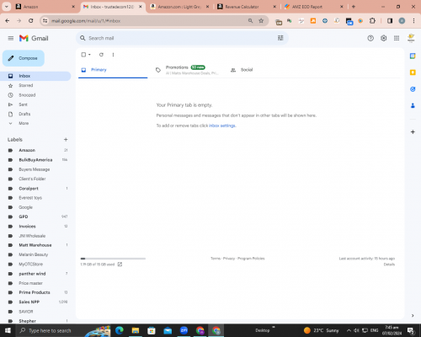
Task: Open Gmail Support help icon
Action: (370, 38)
